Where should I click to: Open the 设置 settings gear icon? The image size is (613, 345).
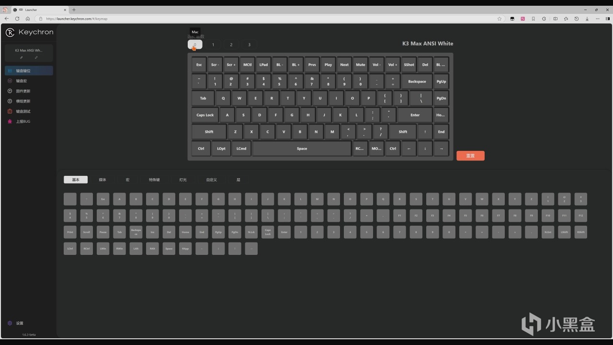point(10,323)
